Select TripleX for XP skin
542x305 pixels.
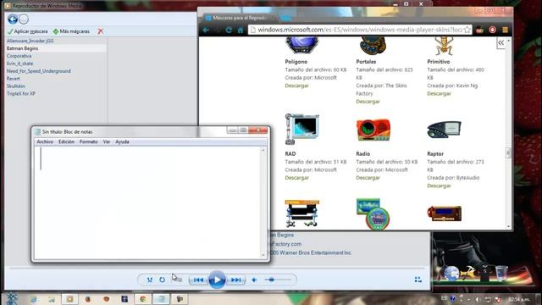(20, 94)
